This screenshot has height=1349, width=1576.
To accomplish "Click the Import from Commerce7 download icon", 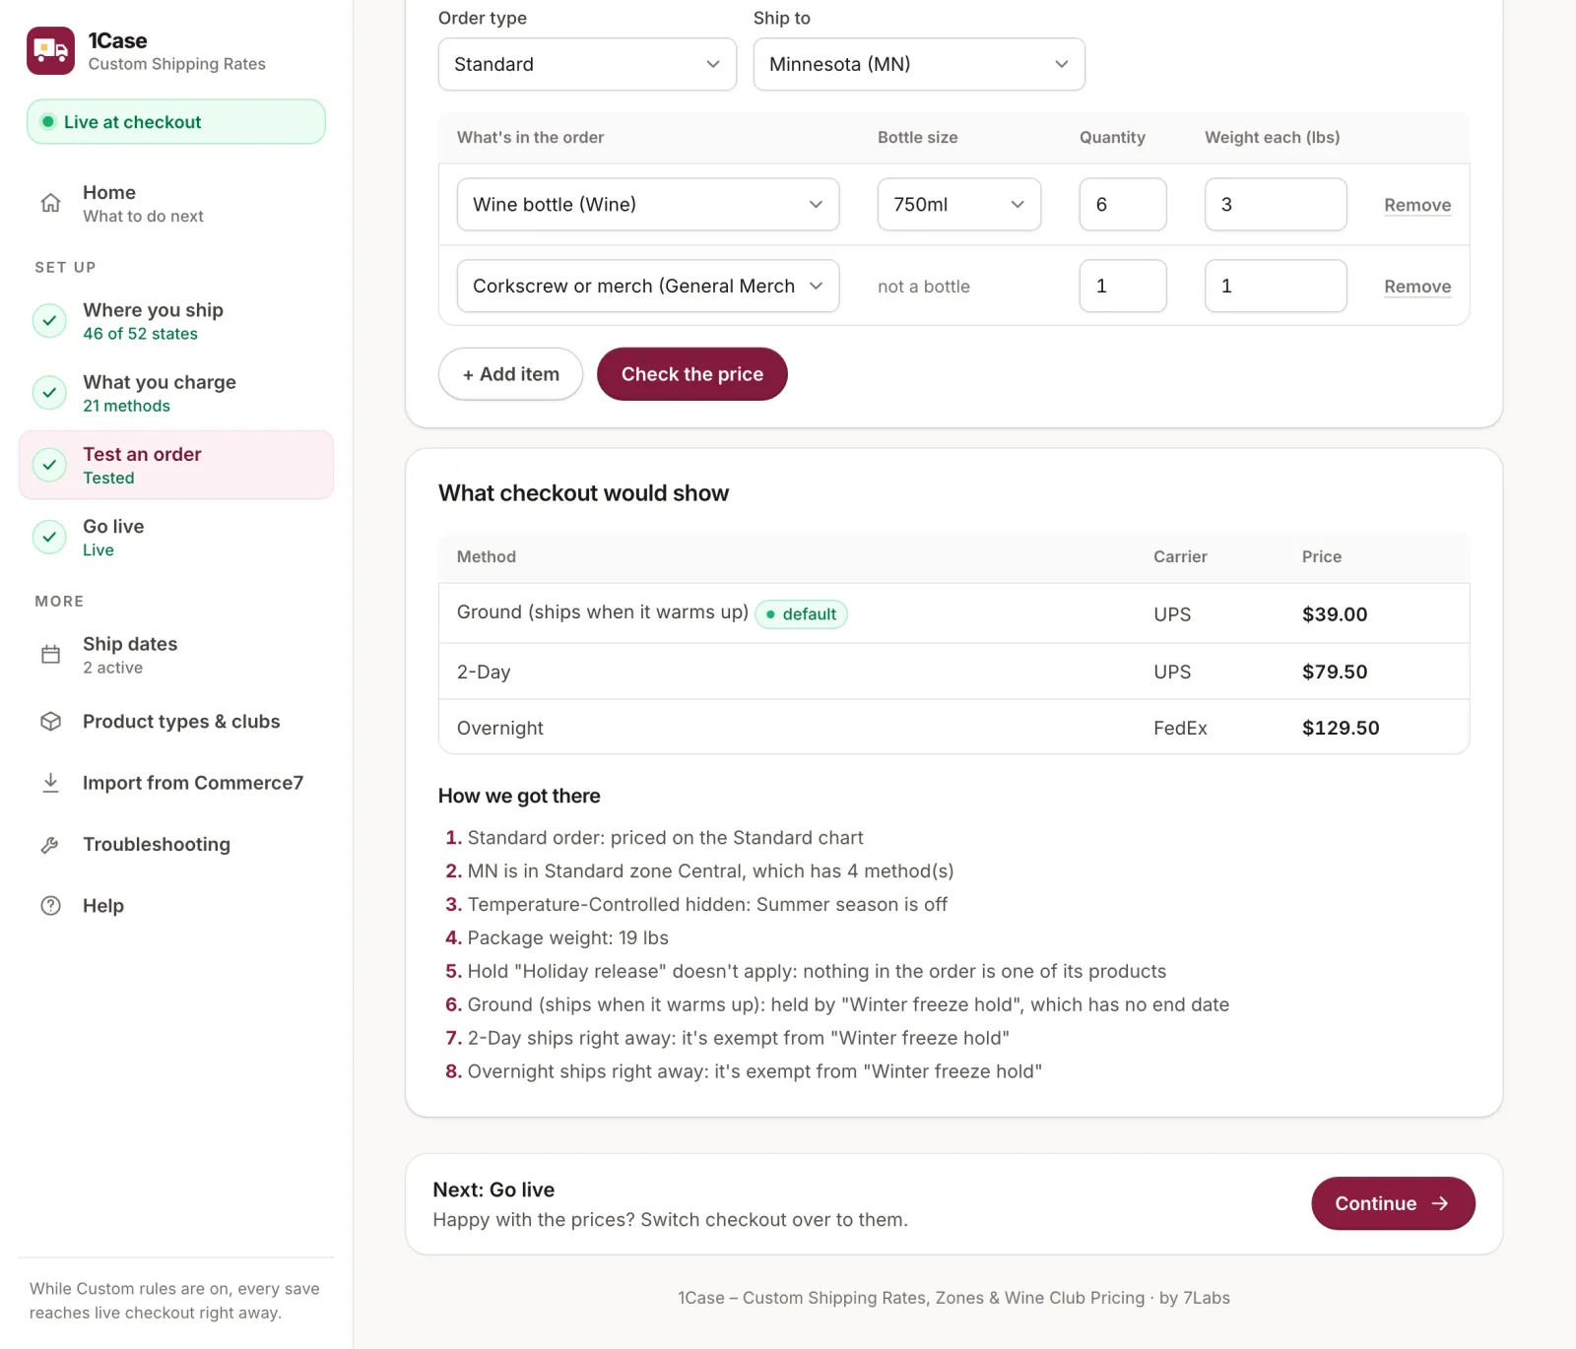I will point(50,783).
